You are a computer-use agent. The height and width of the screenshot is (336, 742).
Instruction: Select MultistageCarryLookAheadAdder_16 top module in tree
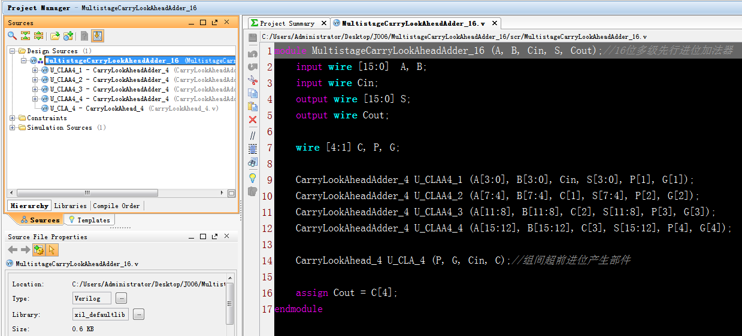coord(140,60)
